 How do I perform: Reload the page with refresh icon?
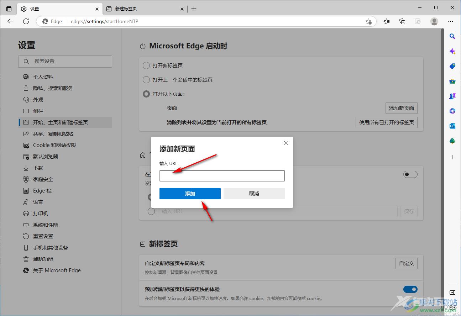pyautogui.click(x=26, y=21)
